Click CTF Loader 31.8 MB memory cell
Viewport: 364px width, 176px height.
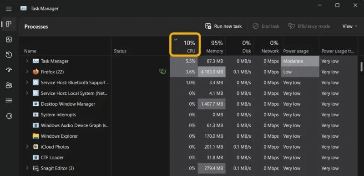(212, 157)
